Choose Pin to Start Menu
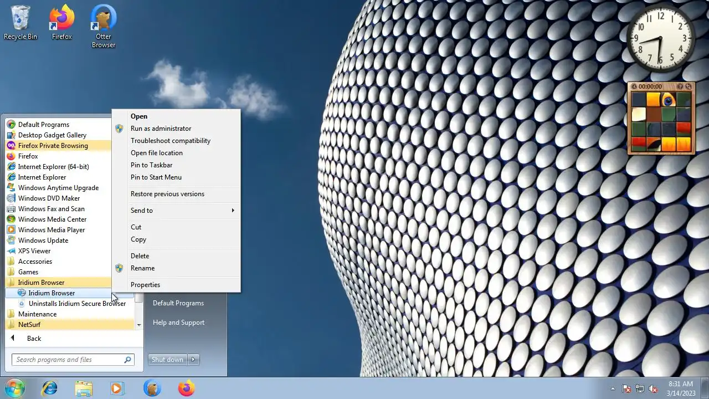The width and height of the screenshot is (709, 399). click(176, 177)
